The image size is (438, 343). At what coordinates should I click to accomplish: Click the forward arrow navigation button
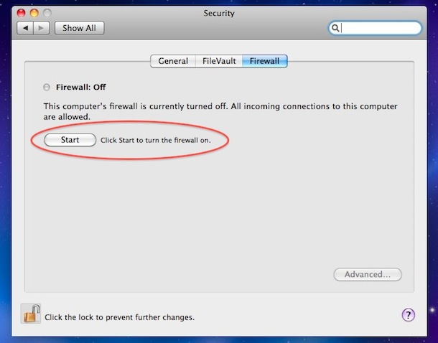coord(42,28)
